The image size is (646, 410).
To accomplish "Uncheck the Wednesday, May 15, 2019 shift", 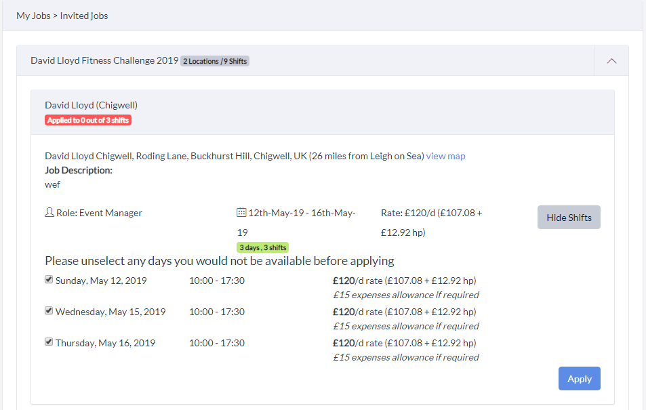I will 49,310.
